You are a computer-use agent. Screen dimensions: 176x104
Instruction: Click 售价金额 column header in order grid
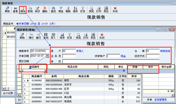pyautogui.click(x=167, y=67)
